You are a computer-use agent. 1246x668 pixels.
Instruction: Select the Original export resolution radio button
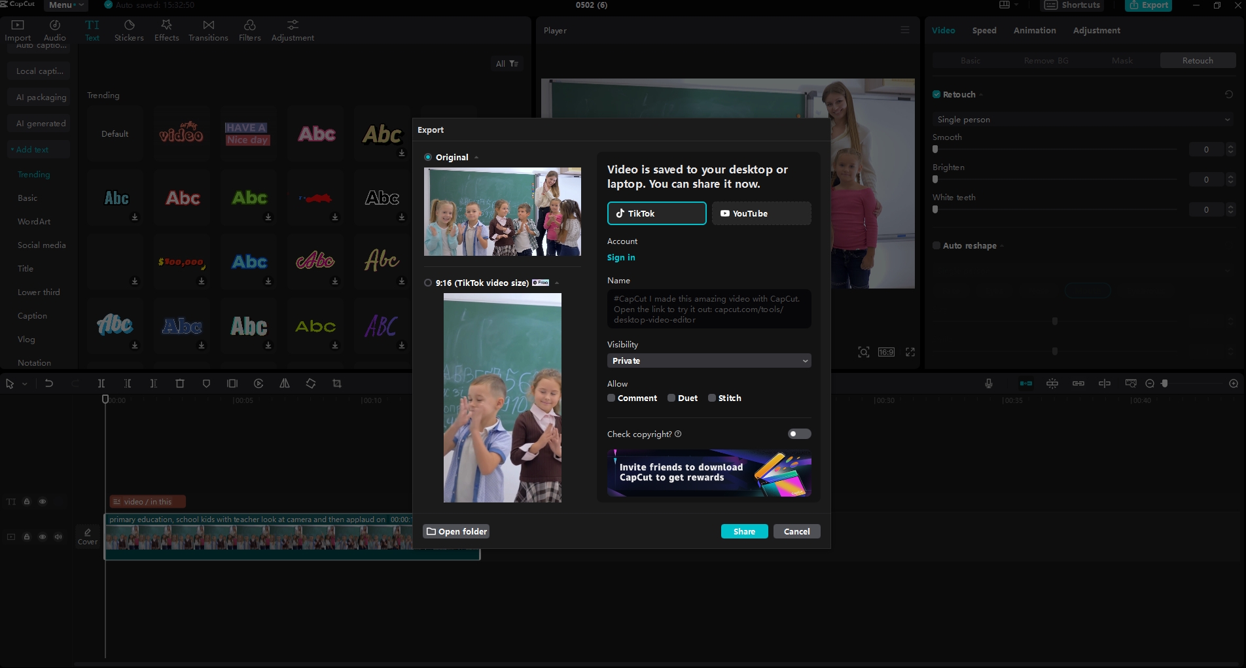point(427,157)
